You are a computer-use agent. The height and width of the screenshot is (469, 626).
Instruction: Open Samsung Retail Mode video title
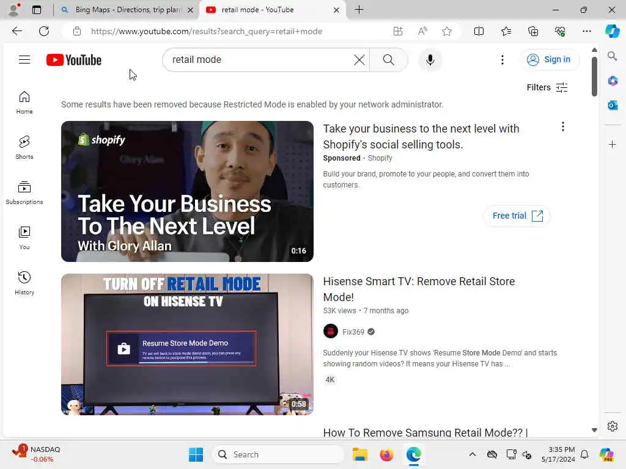(425, 432)
